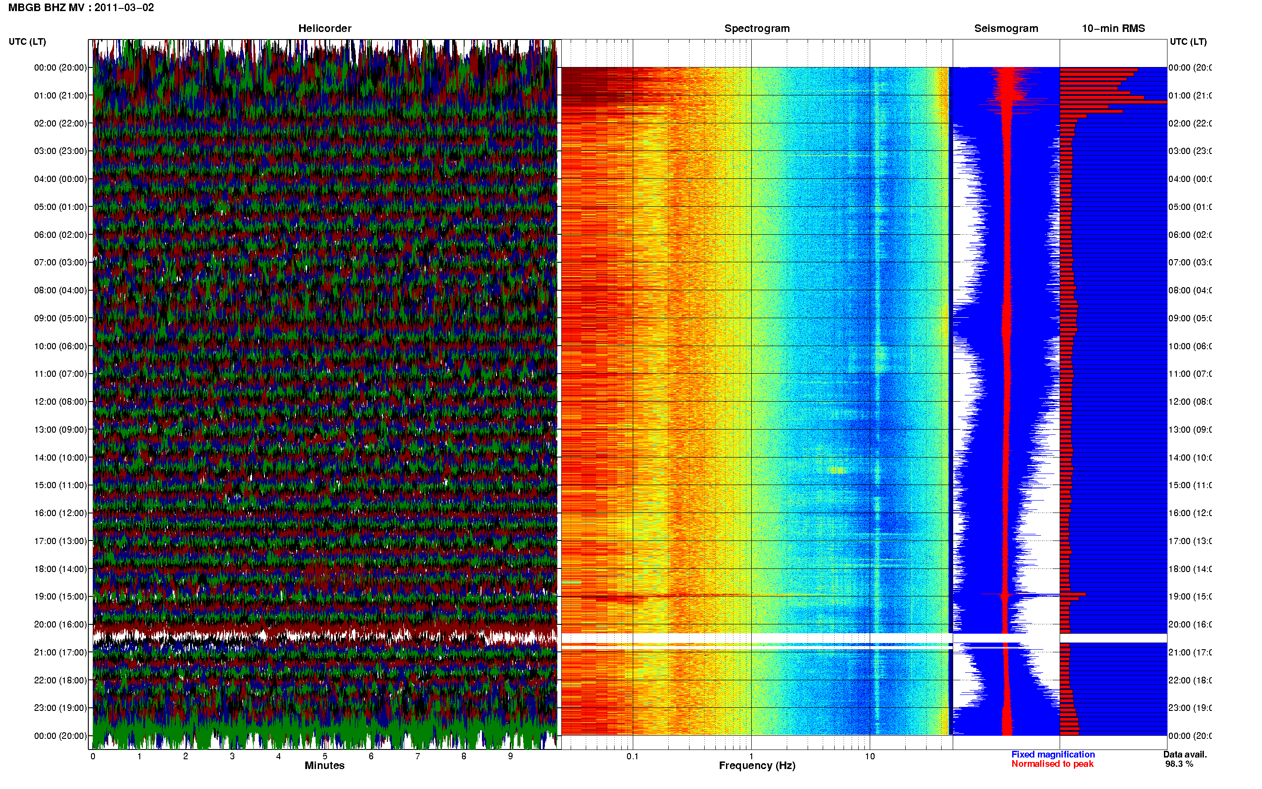Click the left '02:00 (22:00)' time label

click(x=60, y=123)
